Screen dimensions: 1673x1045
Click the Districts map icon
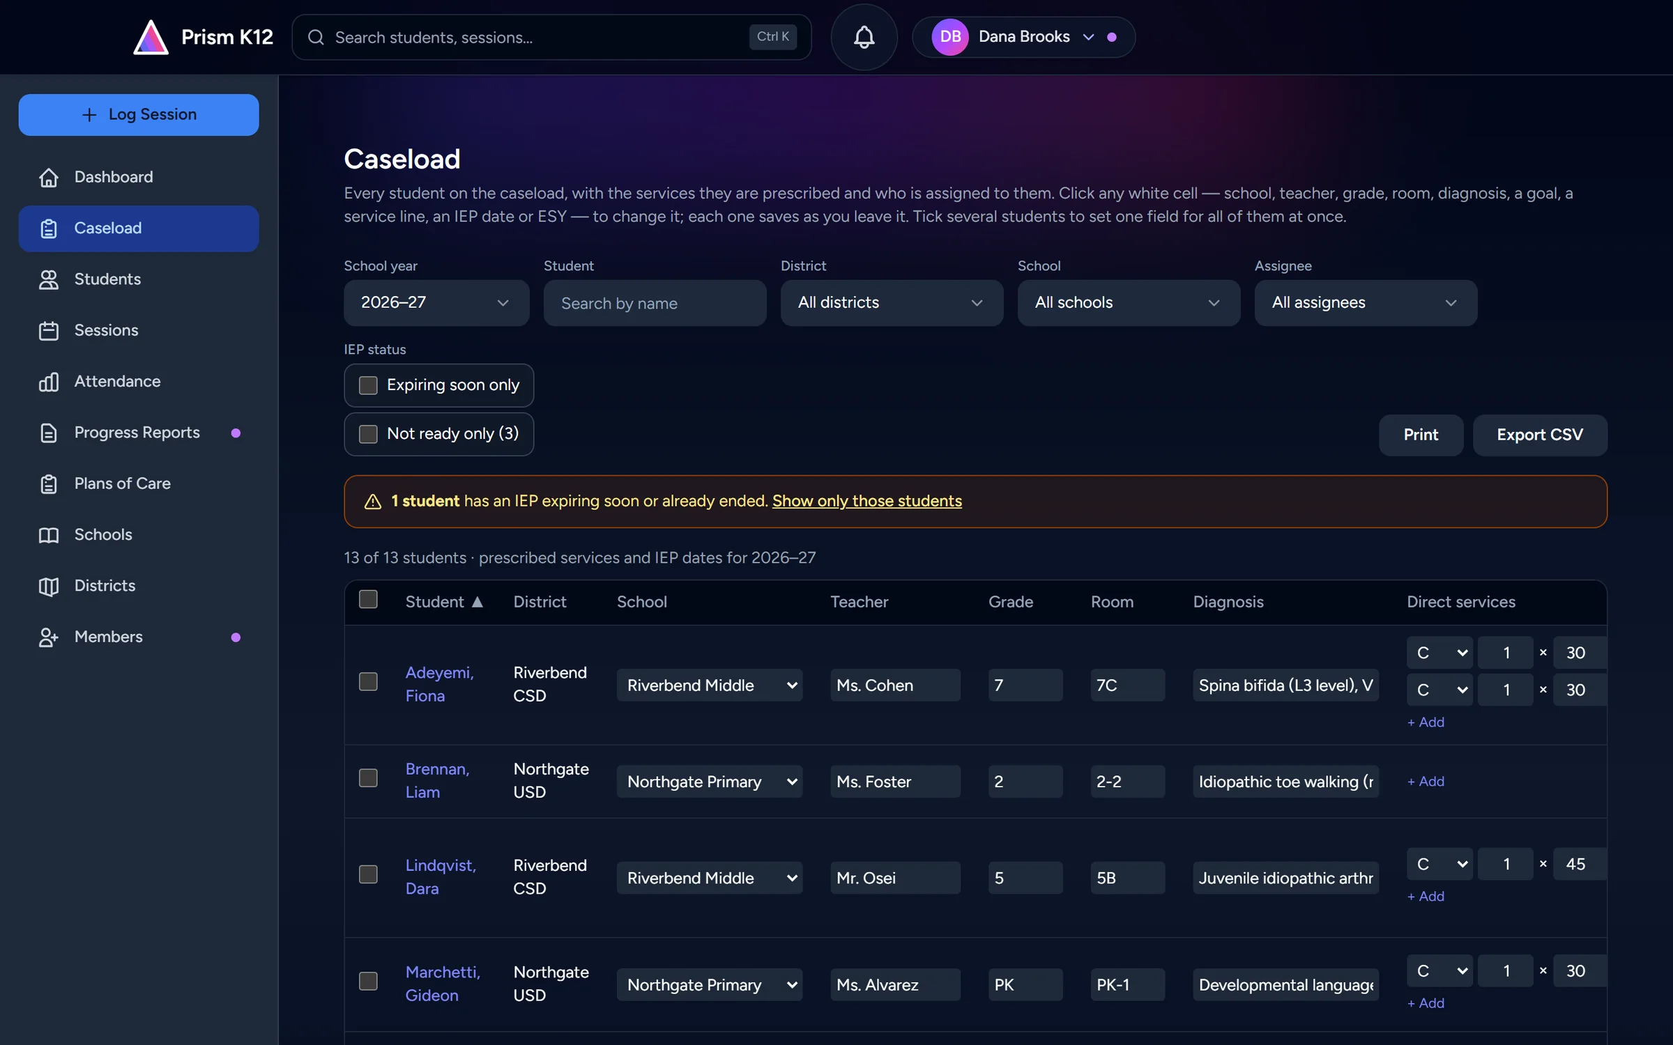click(x=49, y=586)
